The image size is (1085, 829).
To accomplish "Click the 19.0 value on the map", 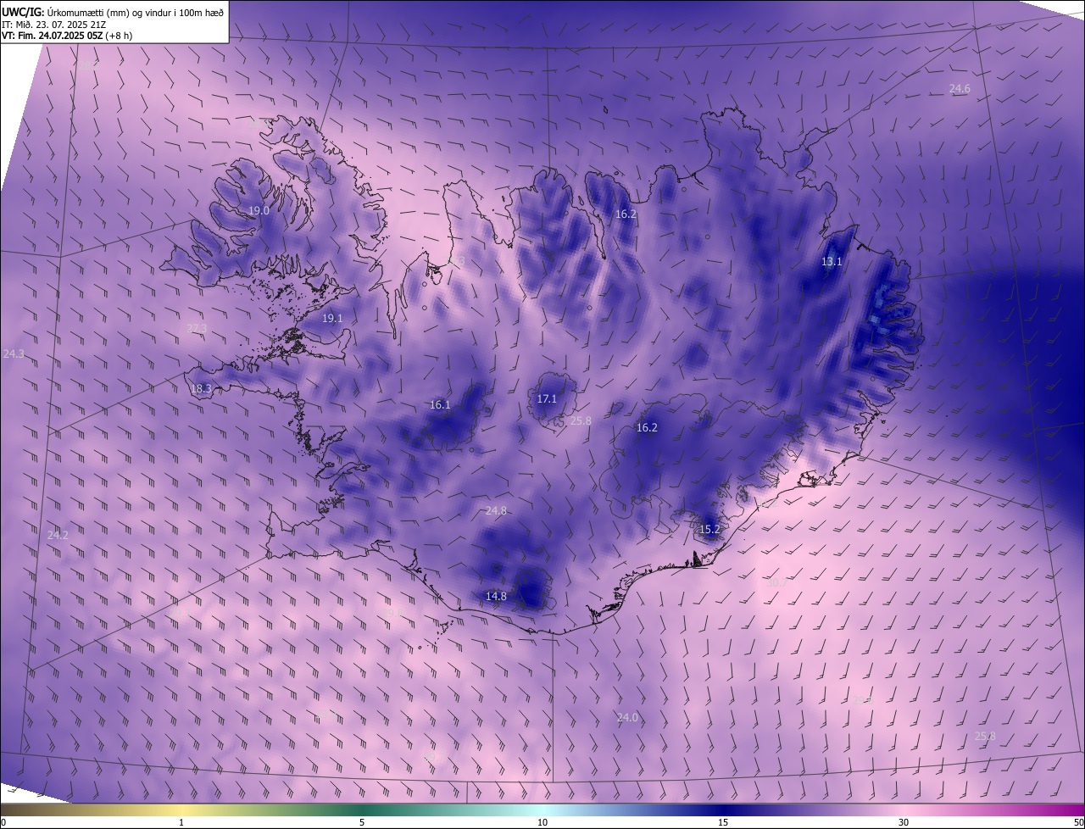I will (x=259, y=211).
